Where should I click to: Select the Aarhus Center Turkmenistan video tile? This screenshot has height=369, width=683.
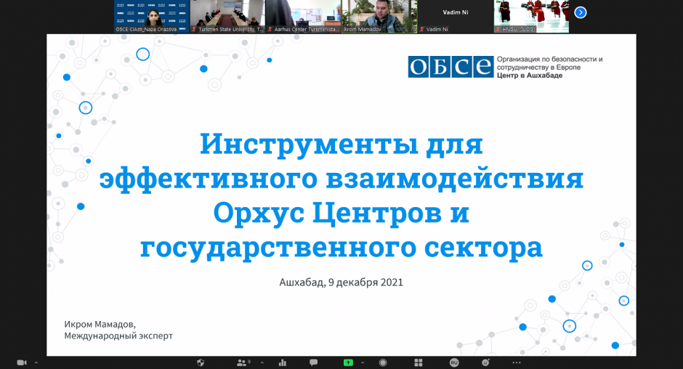click(x=303, y=16)
